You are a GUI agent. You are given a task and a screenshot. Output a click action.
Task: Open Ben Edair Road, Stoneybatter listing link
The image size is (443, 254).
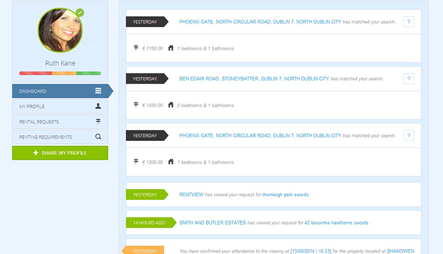[x=254, y=79]
